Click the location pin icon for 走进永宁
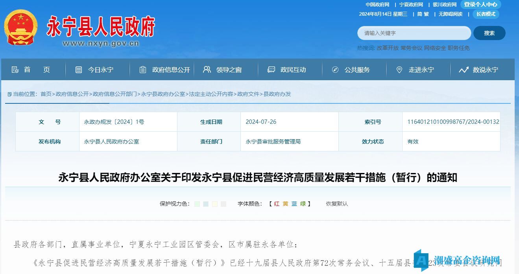The width and height of the screenshot is (519, 274). click(399, 70)
